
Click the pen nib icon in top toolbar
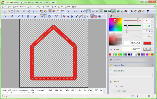(143, 11)
